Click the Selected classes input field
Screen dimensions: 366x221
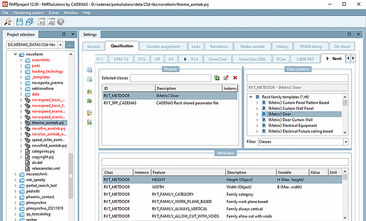(171, 78)
